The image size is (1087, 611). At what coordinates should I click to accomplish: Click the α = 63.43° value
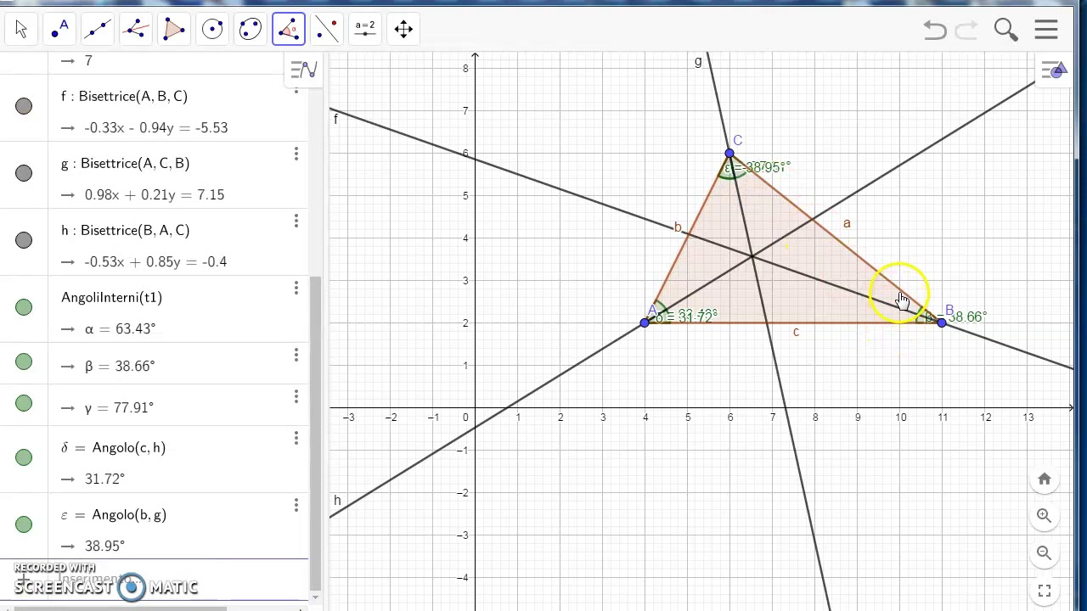120,328
